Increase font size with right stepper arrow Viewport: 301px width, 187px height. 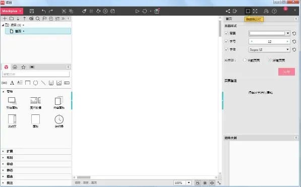tap(287, 41)
